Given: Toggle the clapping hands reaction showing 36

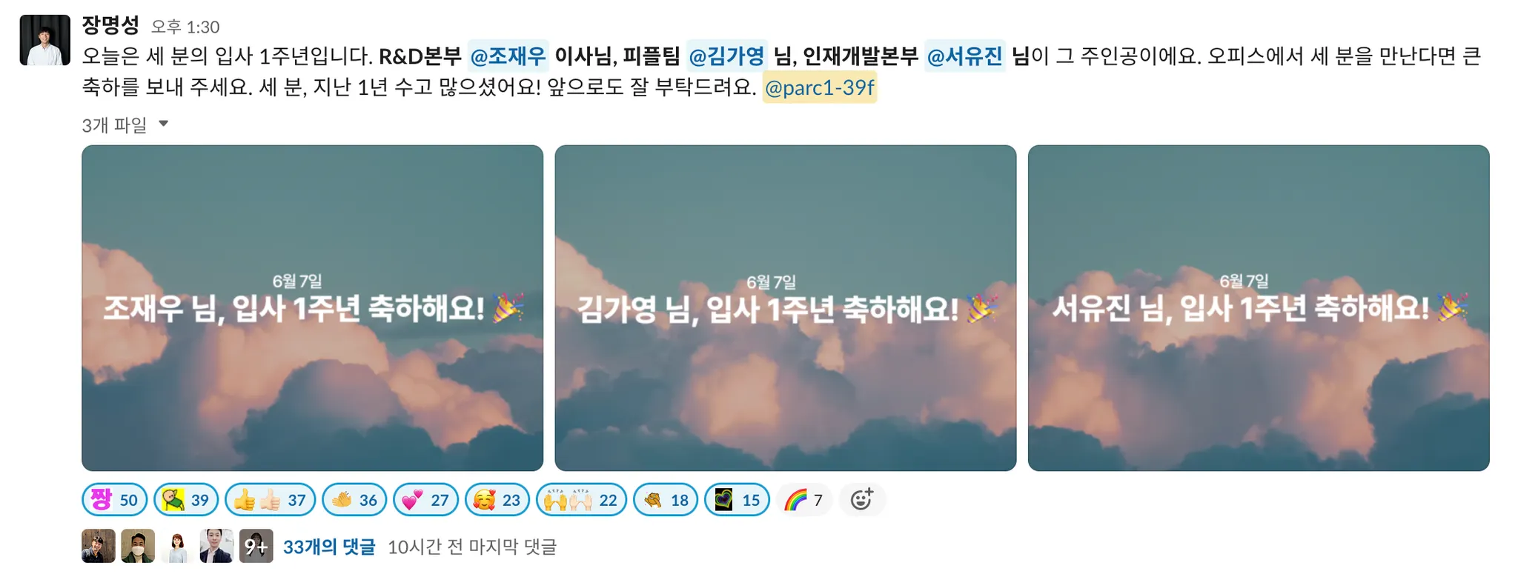Looking at the screenshot, I should pos(354,500).
